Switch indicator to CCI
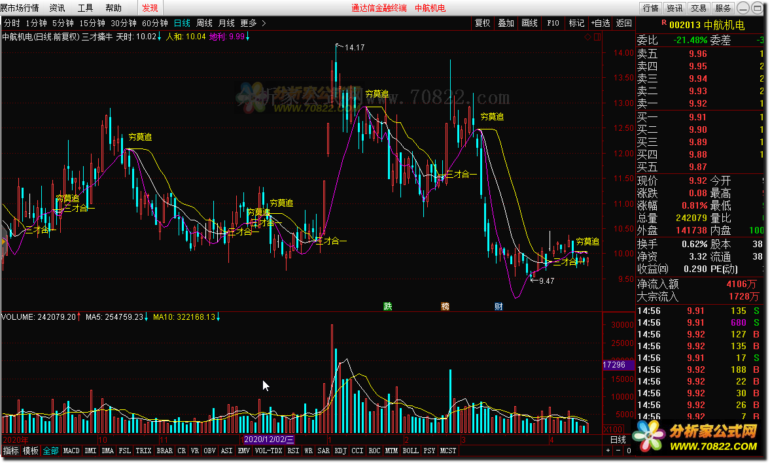The width and height of the screenshot is (770, 463). point(357,451)
